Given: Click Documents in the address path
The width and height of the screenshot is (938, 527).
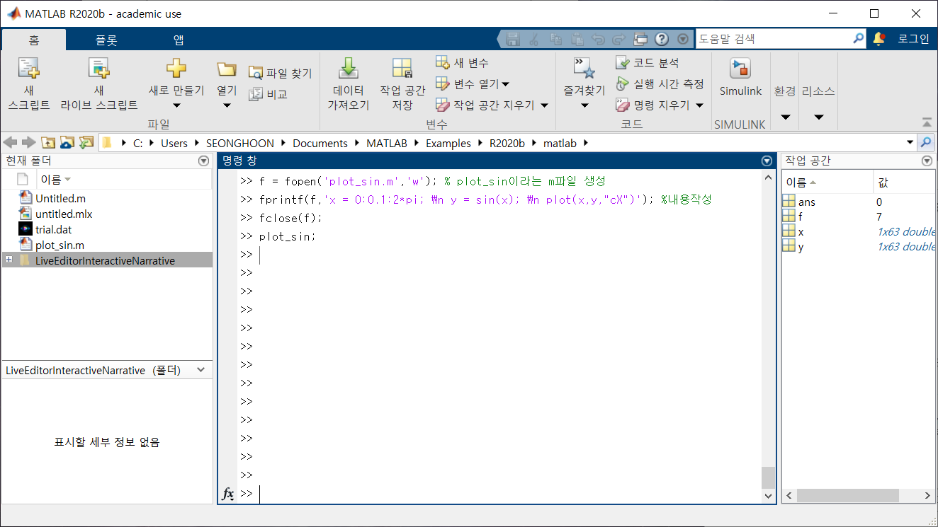Looking at the screenshot, I should tap(320, 143).
